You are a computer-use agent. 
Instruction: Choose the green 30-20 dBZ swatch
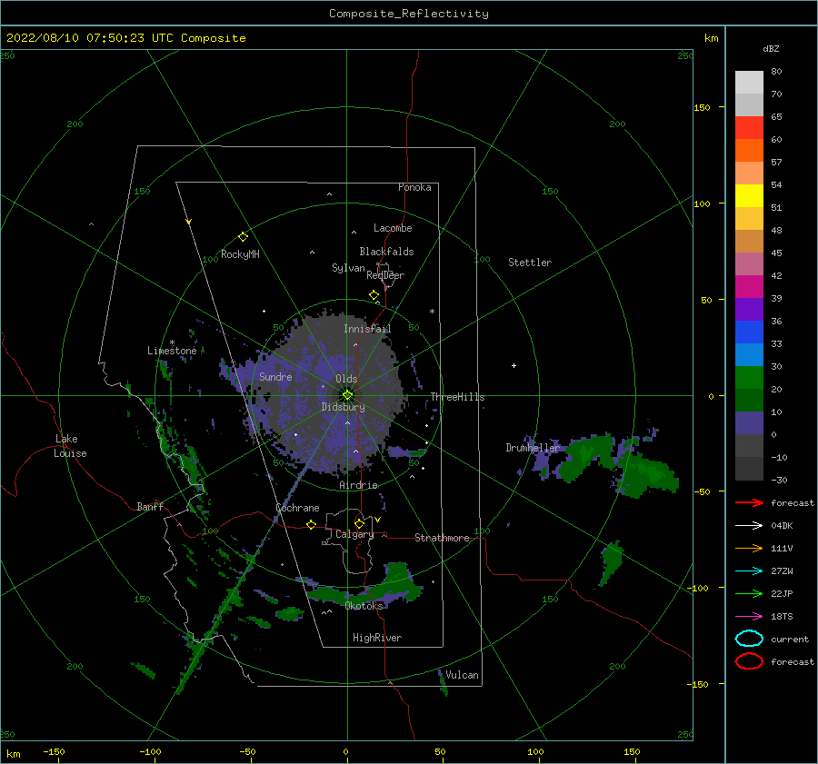(x=749, y=377)
